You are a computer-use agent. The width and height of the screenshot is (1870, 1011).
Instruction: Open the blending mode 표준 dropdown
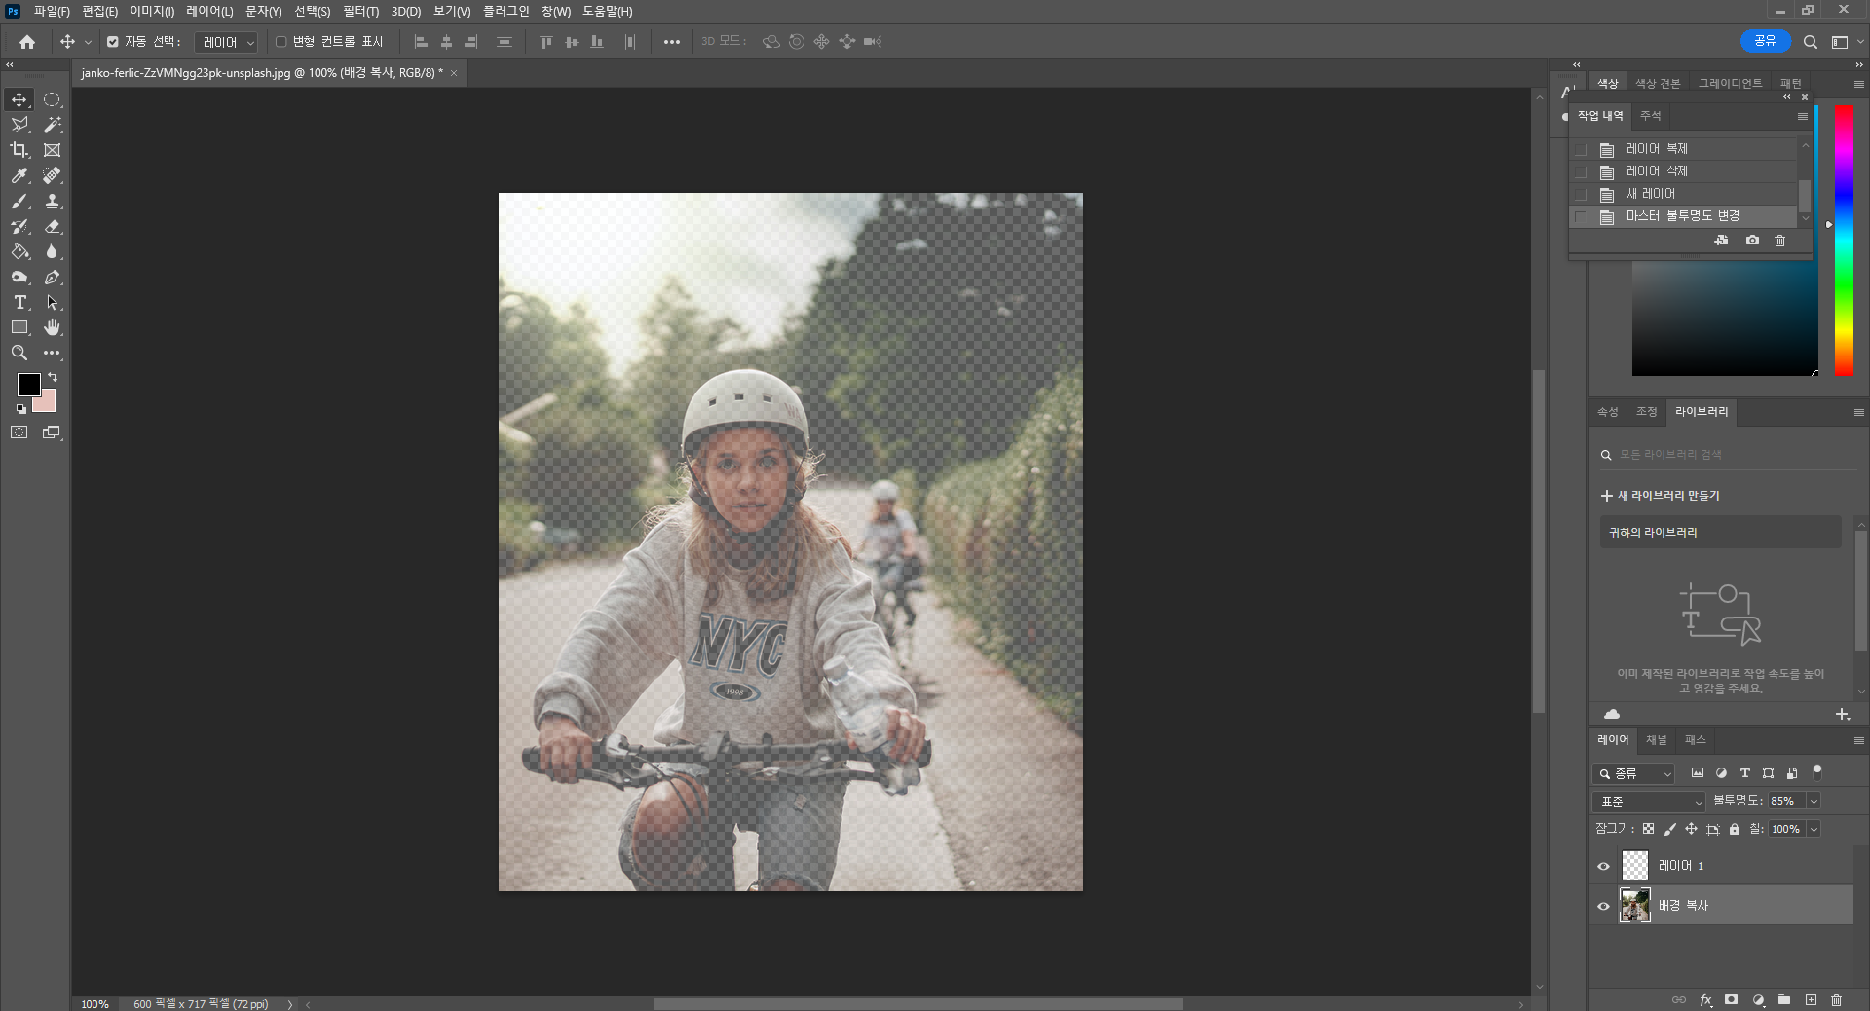click(x=1650, y=801)
